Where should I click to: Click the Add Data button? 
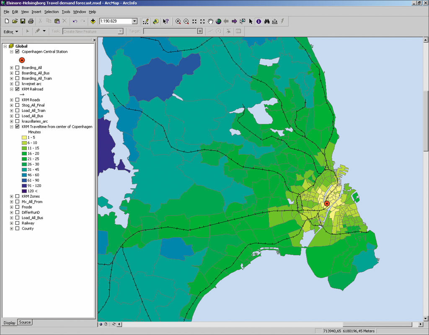(x=93, y=21)
